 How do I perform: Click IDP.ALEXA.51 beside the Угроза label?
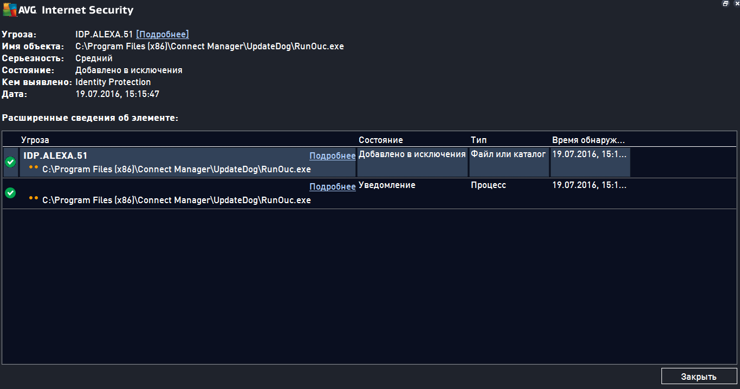104,35
